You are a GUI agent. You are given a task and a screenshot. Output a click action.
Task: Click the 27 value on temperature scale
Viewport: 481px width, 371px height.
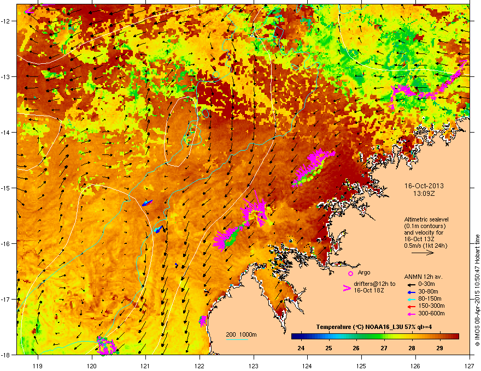pos(384,348)
